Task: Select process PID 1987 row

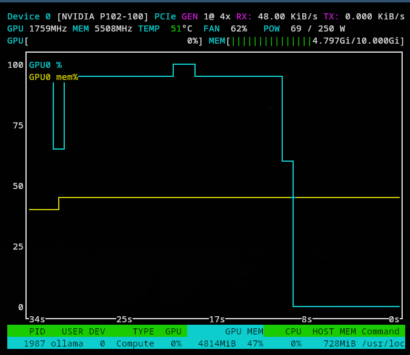Action: pos(206,343)
